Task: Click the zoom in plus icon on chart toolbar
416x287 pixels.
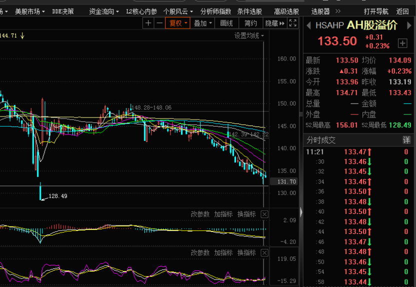Action: [x=148, y=23]
